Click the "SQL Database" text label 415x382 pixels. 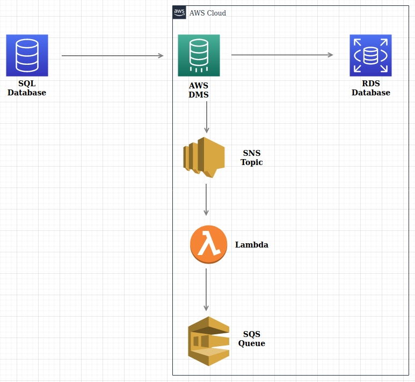point(27,88)
